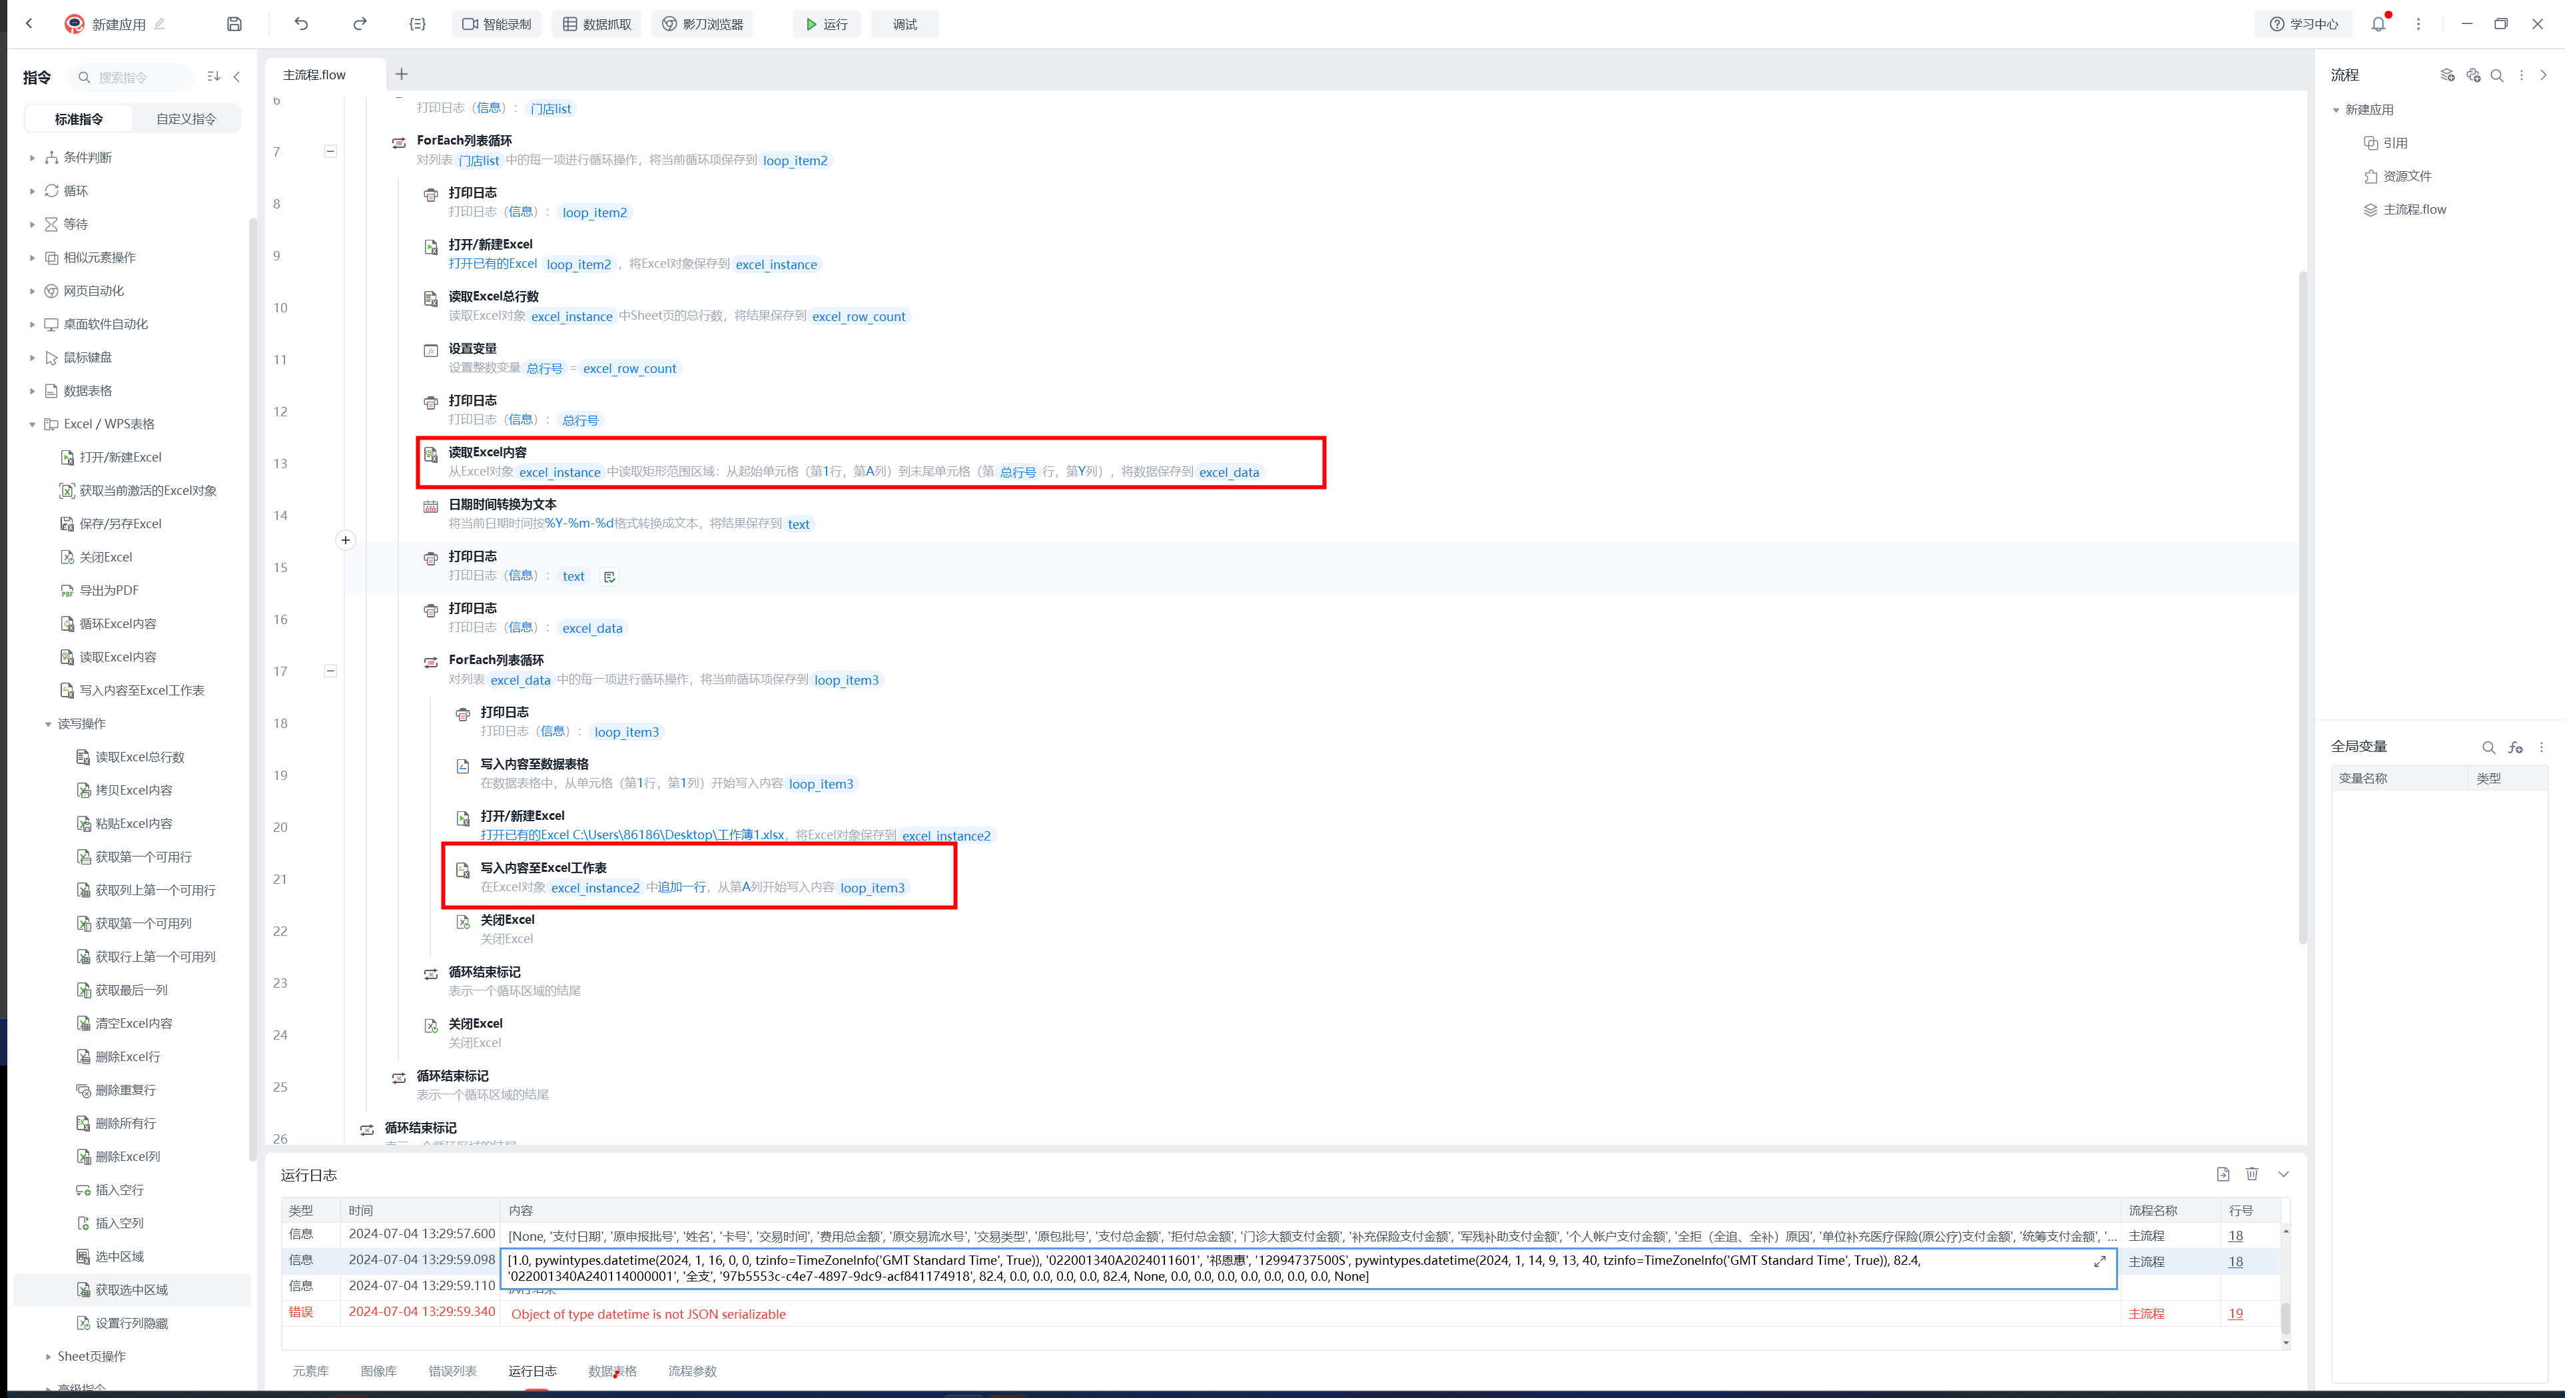This screenshot has width=2565, height=1398.
Task: Collapse the ForEach loop at line 7
Action: pyautogui.click(x=330, y=151)
